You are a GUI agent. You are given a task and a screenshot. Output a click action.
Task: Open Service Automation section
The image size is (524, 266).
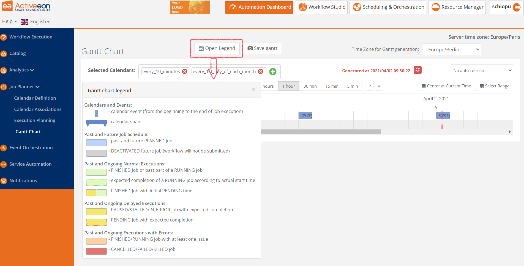[x=31, y=164]
